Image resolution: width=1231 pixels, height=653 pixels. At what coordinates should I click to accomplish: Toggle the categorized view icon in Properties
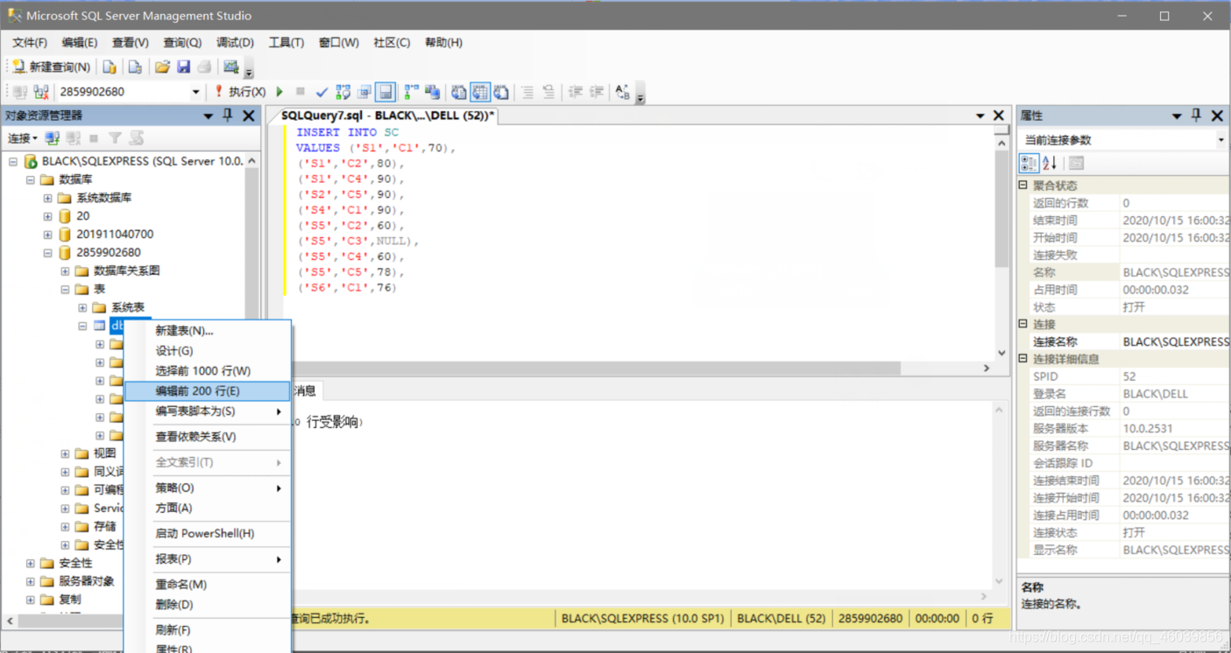[1029, 164]
